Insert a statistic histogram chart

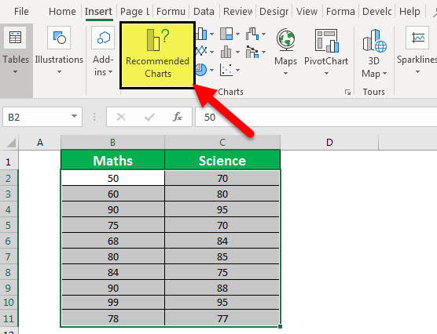click(x=226, y=52)
